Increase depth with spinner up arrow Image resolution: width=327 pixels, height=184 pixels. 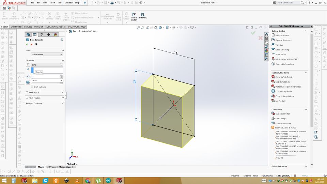(61, 76)
